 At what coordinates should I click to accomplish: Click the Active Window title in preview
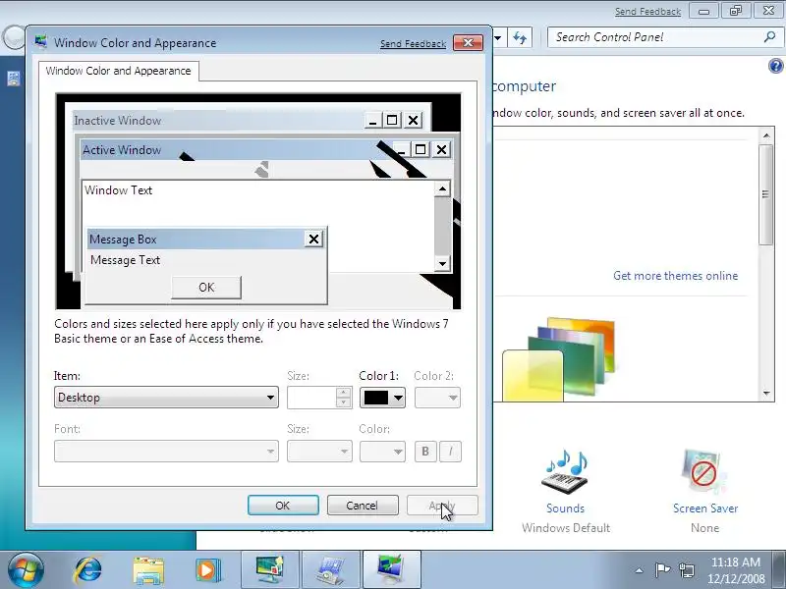pyautogui.click(x=122, y=150)
